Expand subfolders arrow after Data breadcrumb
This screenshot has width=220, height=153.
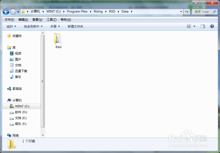click(x=132, y=11)
